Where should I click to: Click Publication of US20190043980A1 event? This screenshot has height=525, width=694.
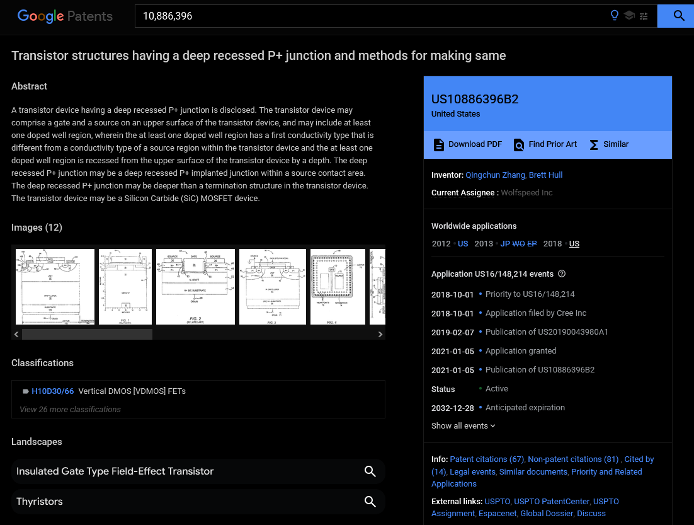[x=547, y=332]
